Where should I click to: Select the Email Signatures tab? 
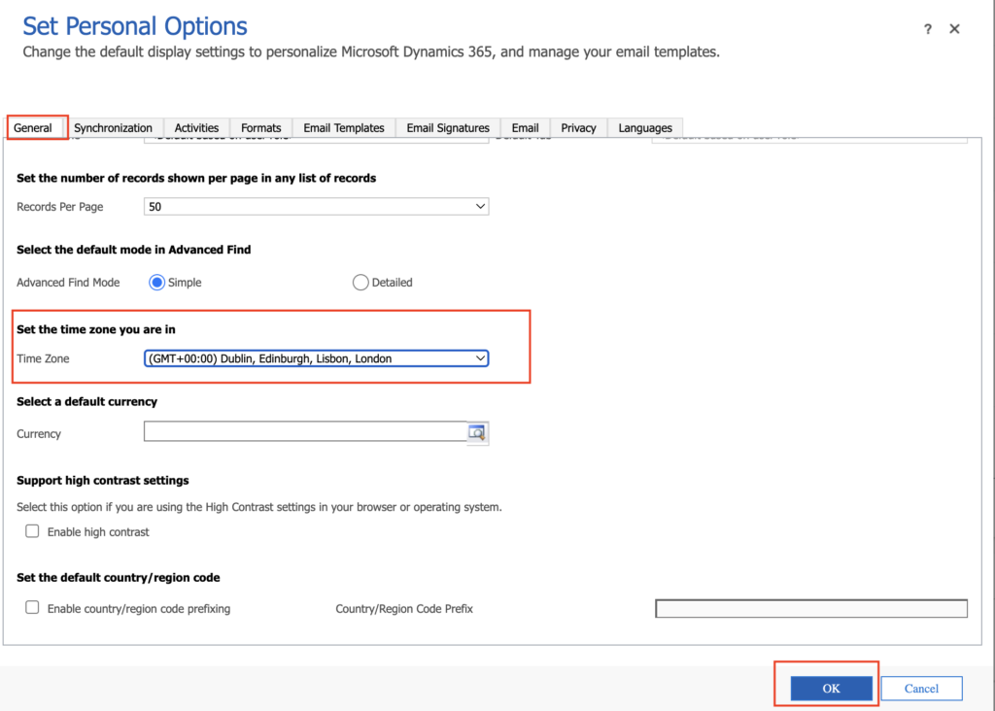(x=448, y=127)
